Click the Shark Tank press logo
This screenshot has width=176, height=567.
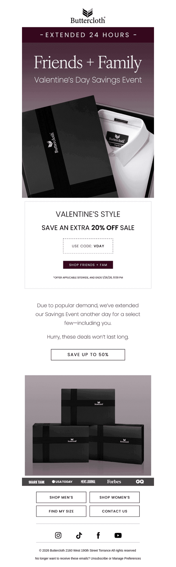(x=37, y=482)
